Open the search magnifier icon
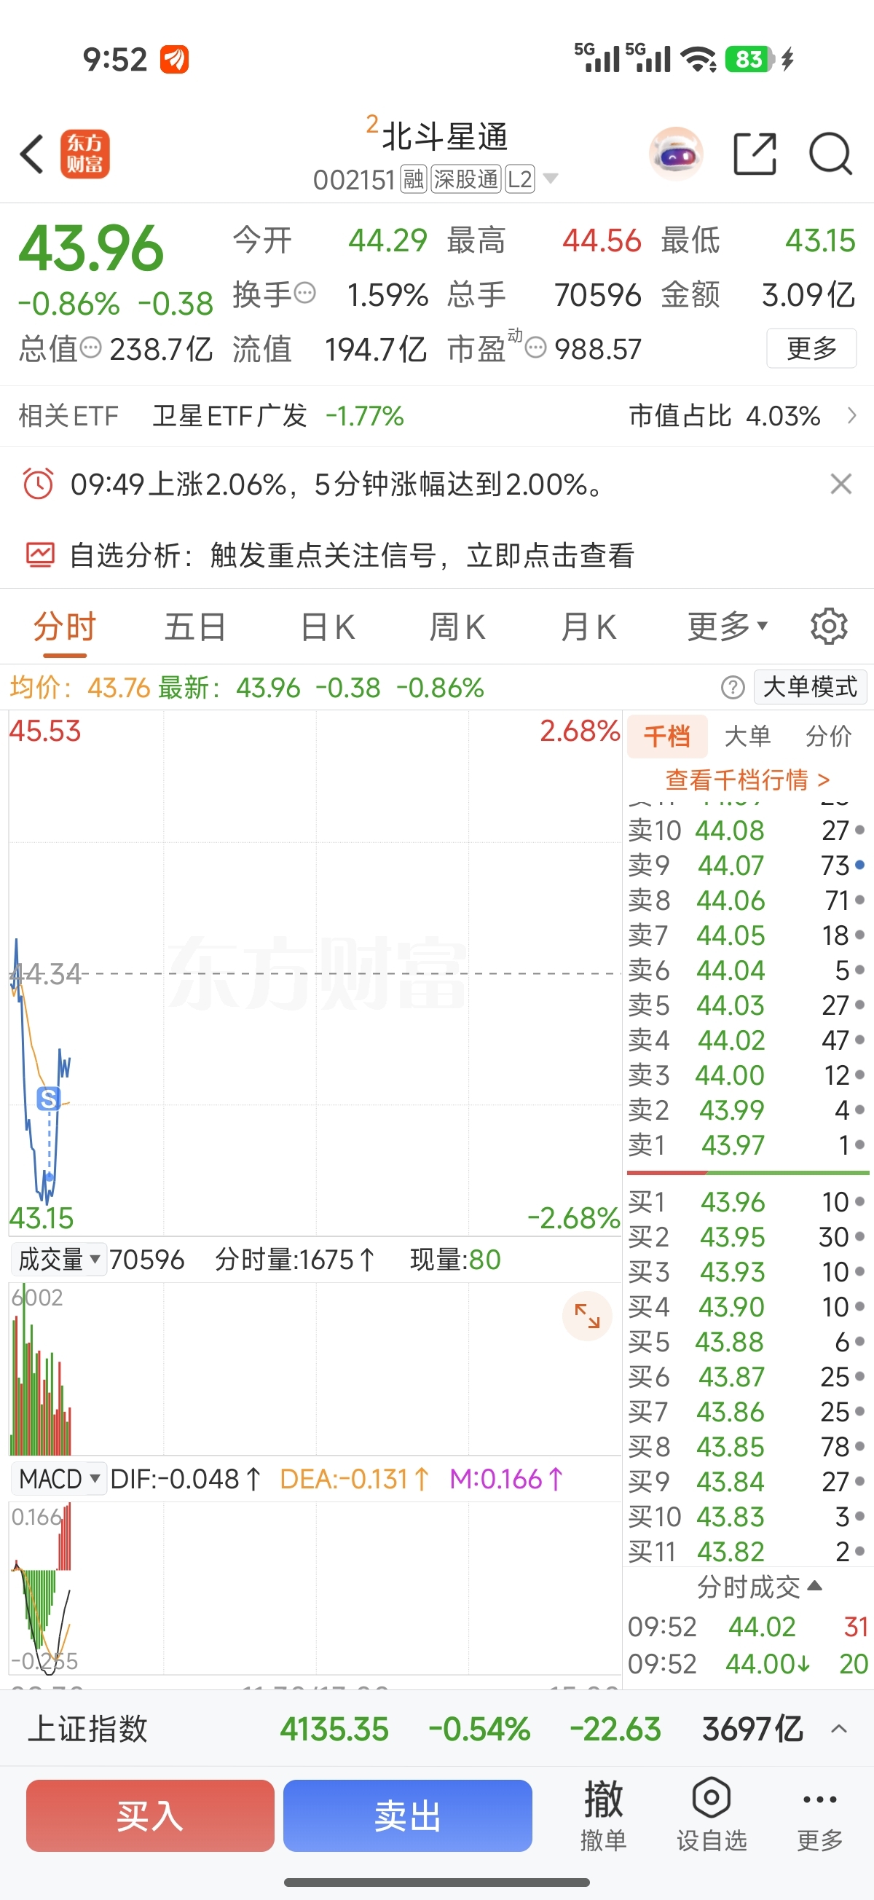 click(x=830, y=154)
